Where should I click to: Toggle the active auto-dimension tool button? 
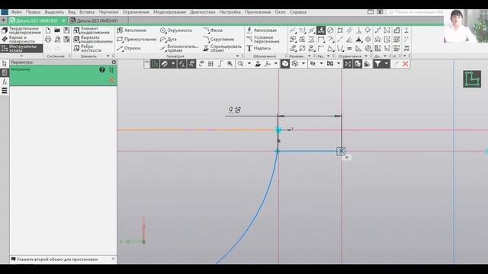(x=321, y=30)
